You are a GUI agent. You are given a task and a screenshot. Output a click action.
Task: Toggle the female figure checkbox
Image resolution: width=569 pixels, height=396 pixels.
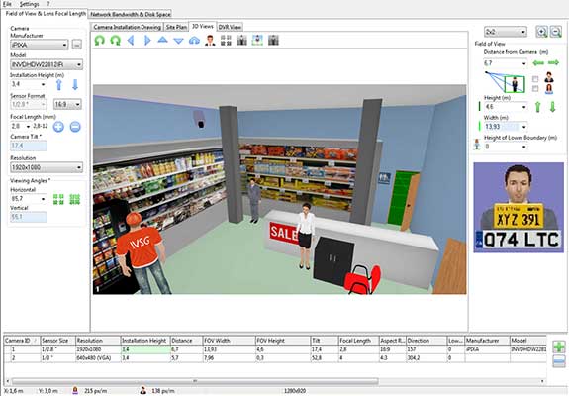click(x=535, y=89)
